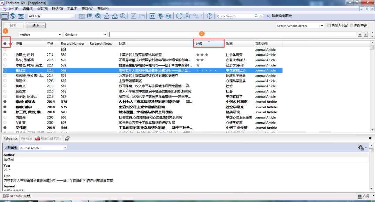Click the Format Bibliography icon
This screenshot has height=202, width=375.
pos(160,16)
